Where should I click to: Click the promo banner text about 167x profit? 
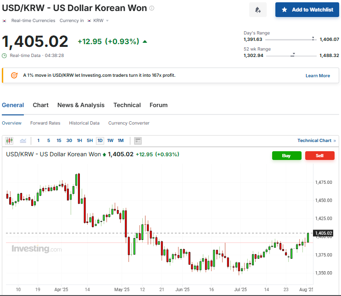point(99,75)
